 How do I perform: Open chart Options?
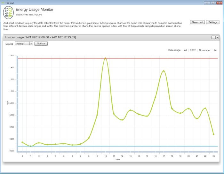point(41,43)
